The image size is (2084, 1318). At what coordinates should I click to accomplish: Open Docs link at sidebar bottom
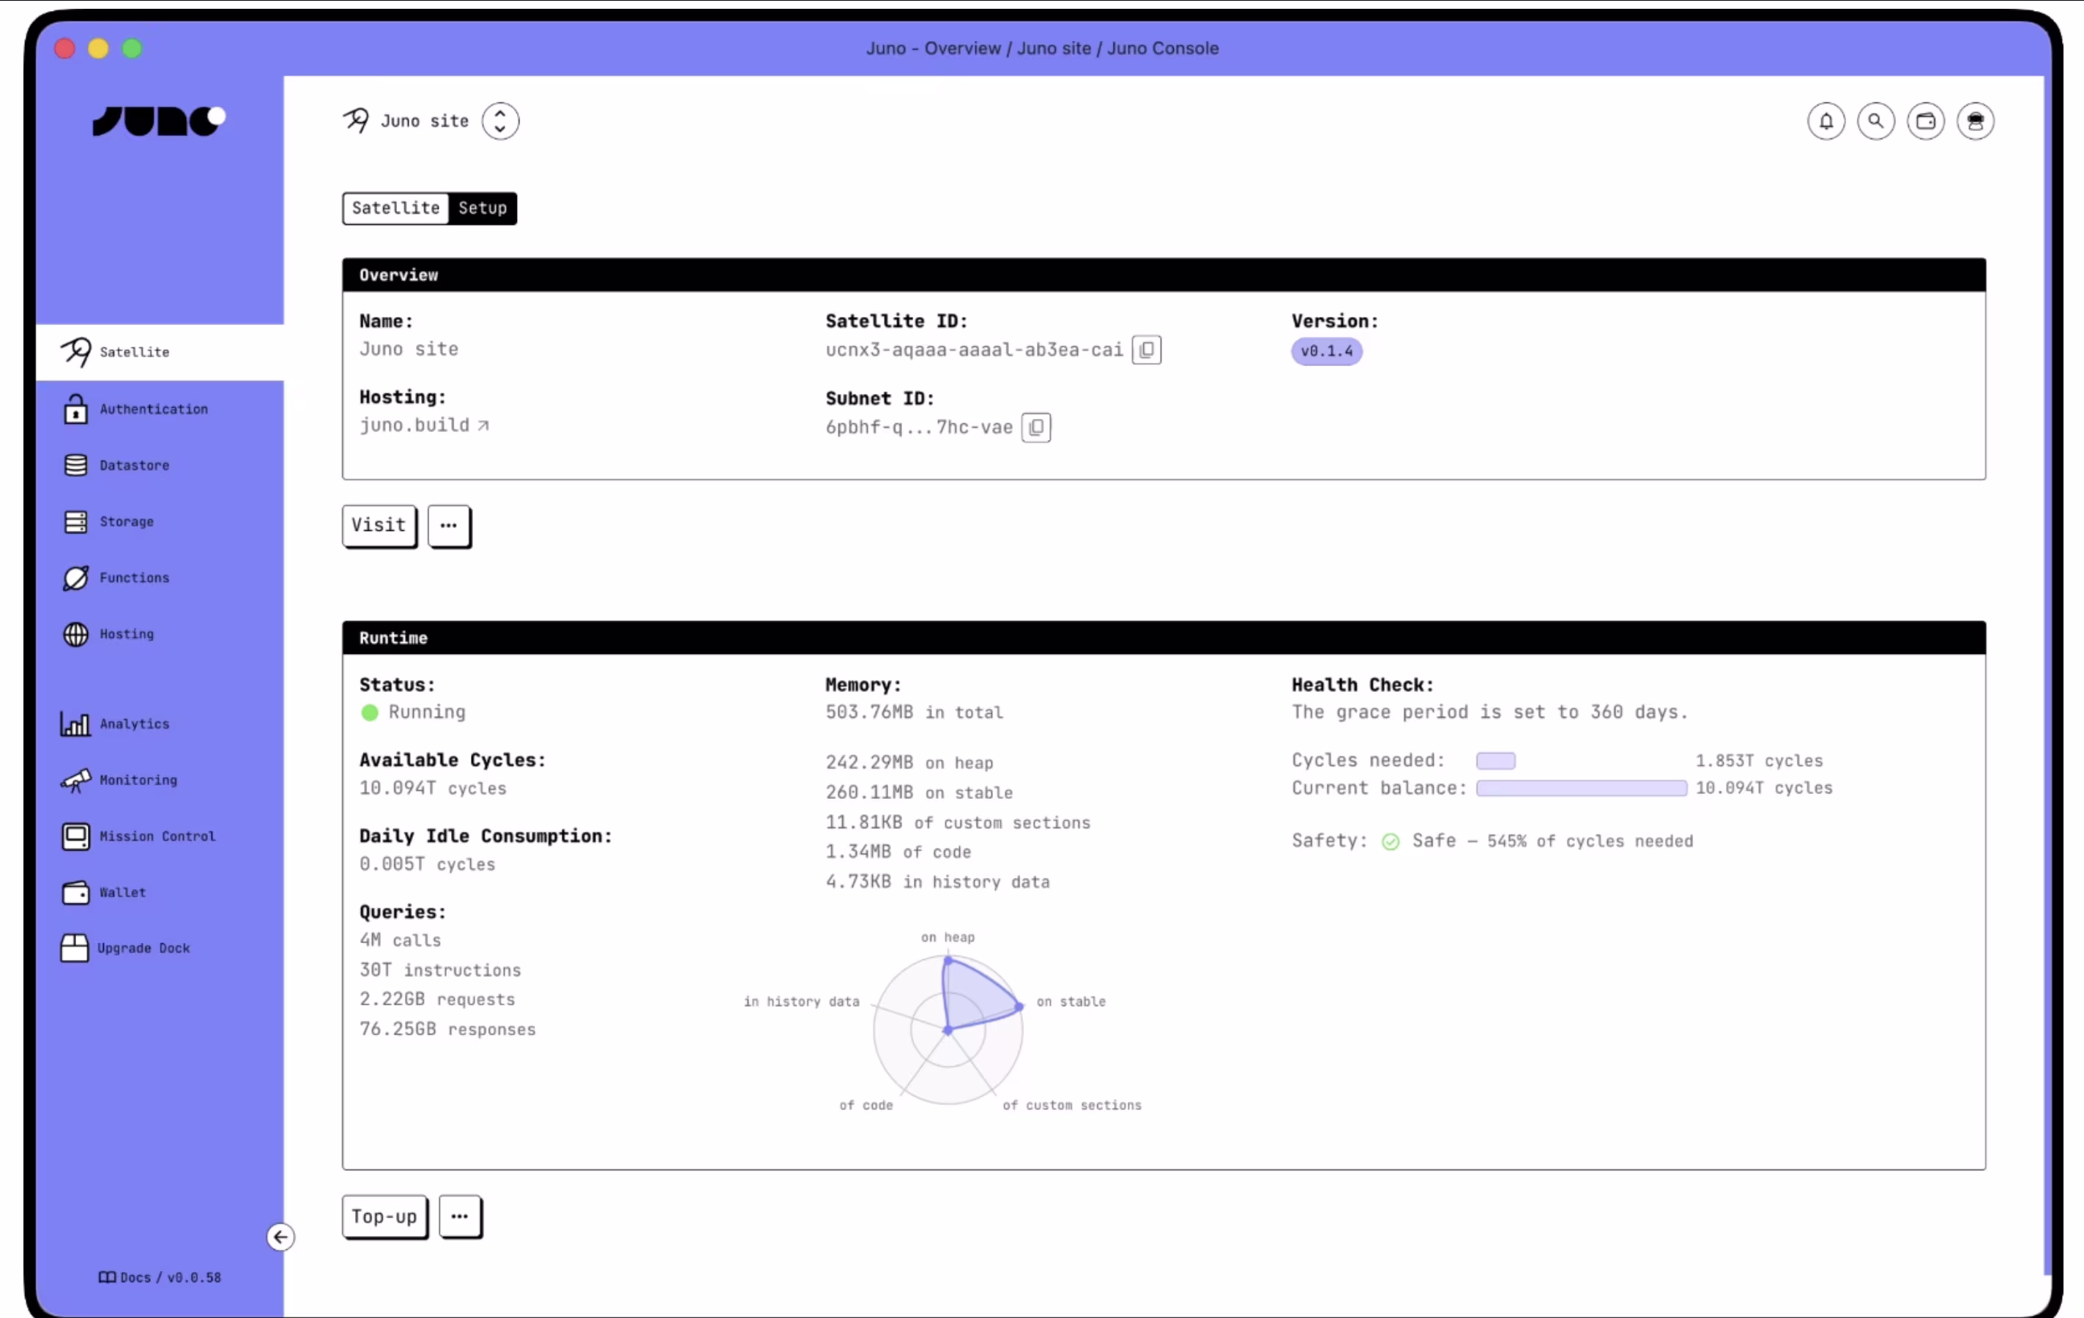click(134, 1277)
